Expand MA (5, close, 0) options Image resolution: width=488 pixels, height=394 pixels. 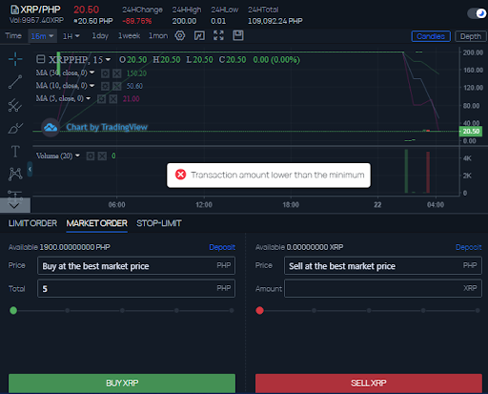pyautogui.click(x=88, y=98)
